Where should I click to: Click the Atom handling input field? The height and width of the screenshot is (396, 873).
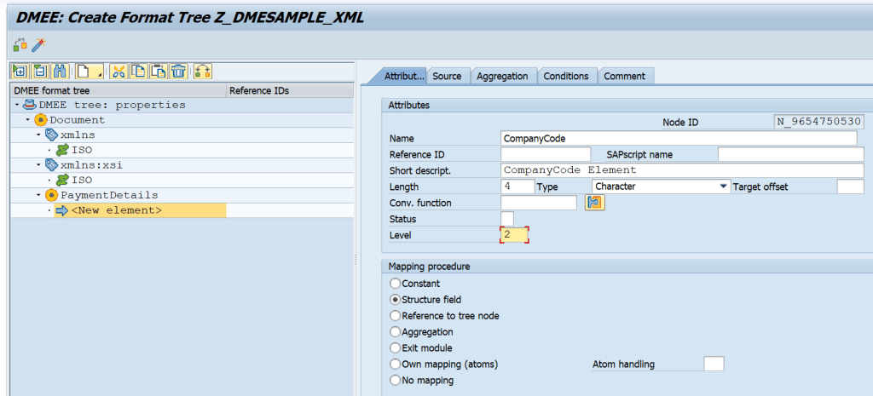pos(714,364)
